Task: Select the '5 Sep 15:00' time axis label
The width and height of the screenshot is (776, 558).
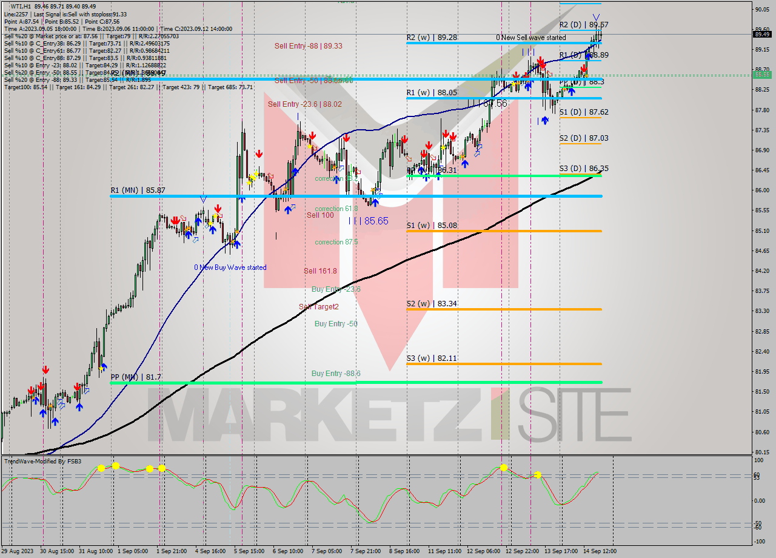Action: [x=249, y=551]
